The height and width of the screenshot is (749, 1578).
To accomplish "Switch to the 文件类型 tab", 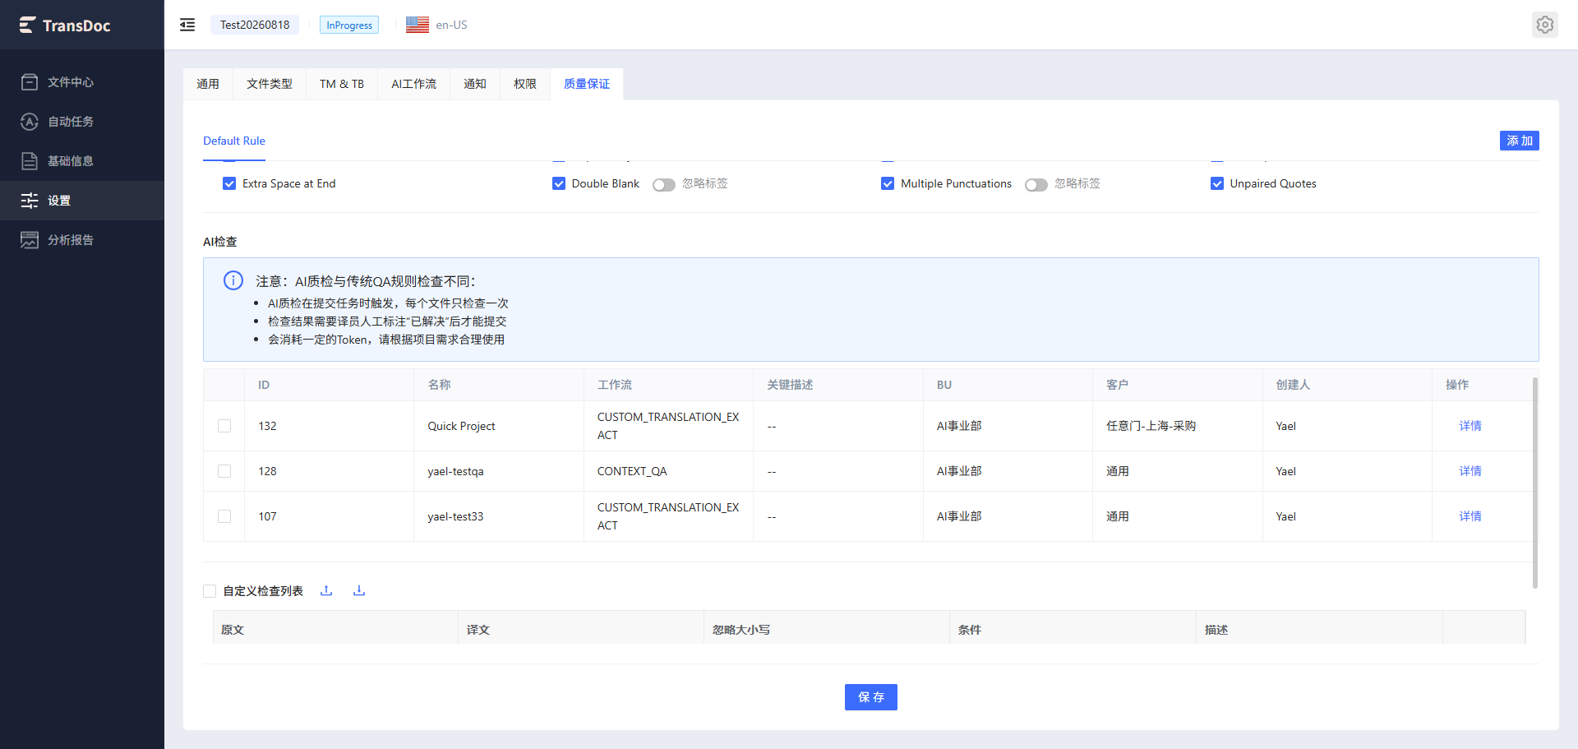I will tap(270, 84).
